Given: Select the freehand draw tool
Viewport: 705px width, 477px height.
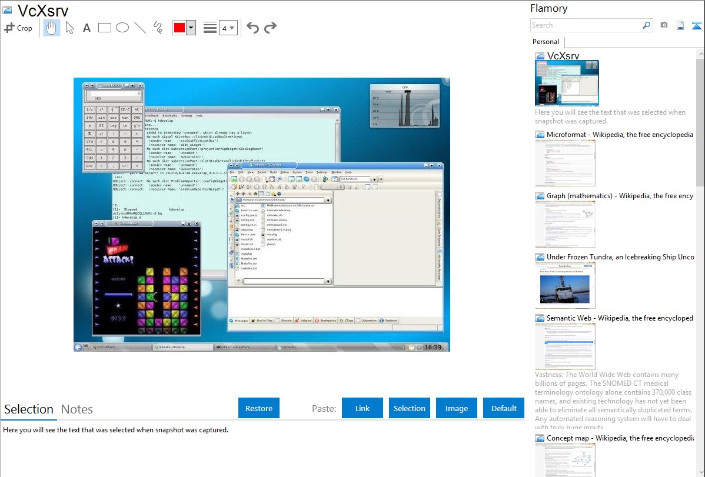Looking at the screenshot, I should coord(158,28).
